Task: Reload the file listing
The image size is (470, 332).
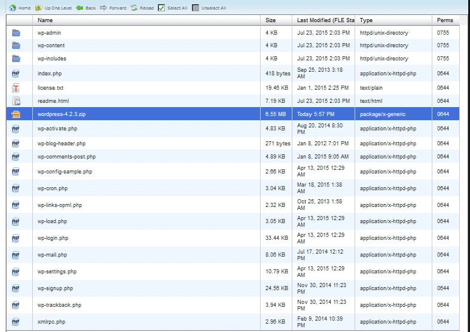Action: [x=135, y=8]
